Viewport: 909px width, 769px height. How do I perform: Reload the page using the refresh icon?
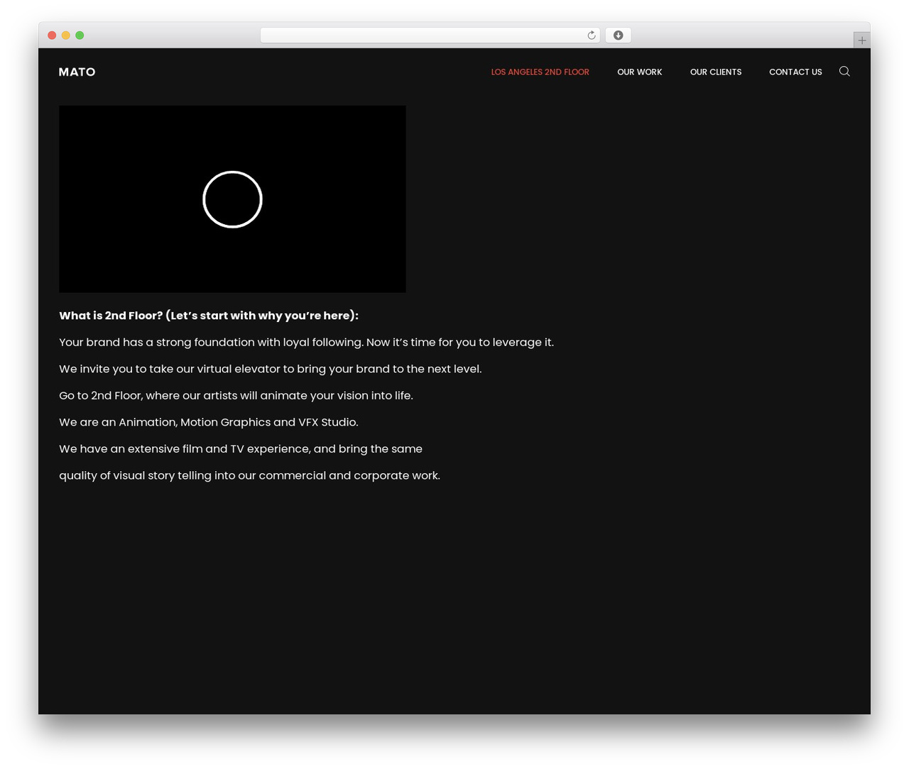592,35
